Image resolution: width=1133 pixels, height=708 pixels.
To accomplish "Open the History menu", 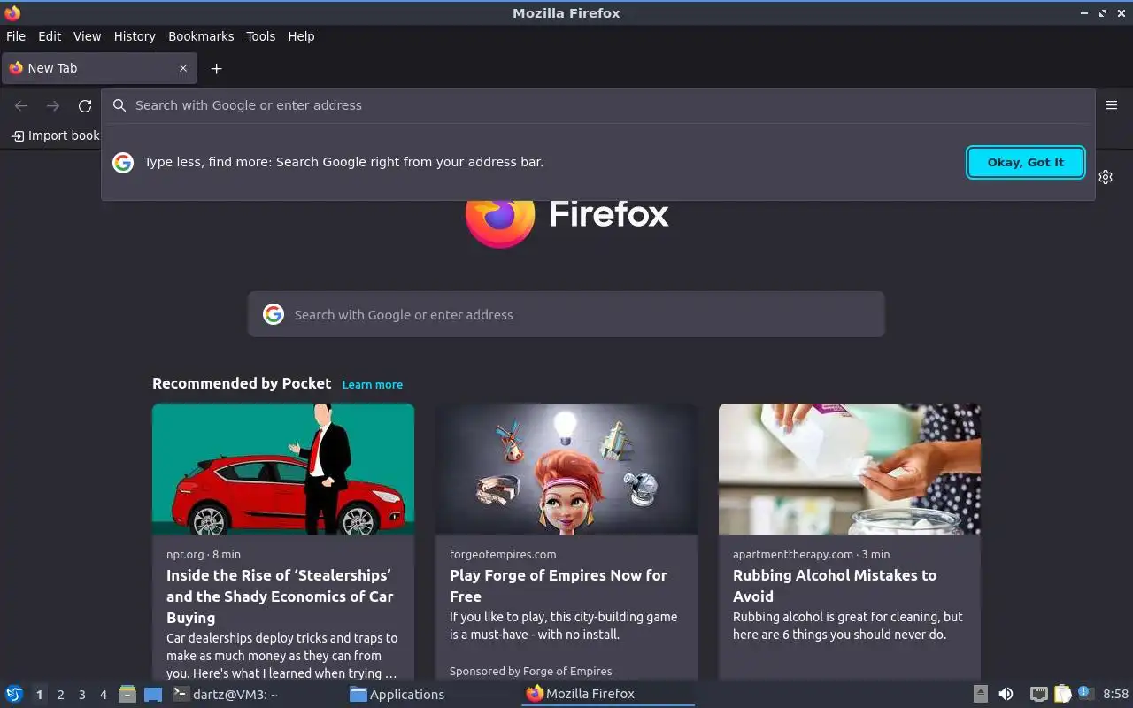I will pos(135,36).
